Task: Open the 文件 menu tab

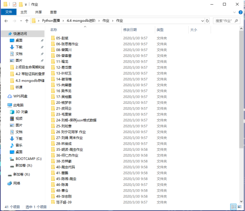Action: [x=8, y=12]
